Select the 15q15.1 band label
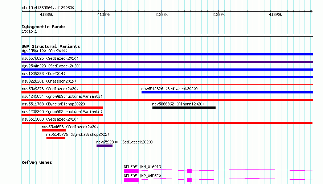 [29, 31]
